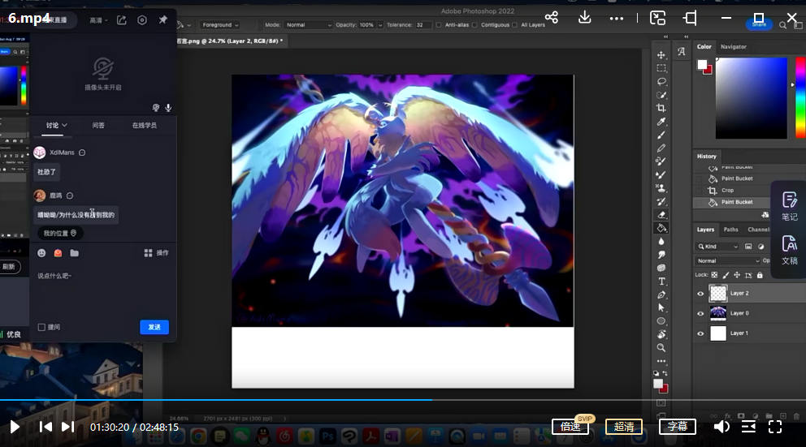Select the Type tool

[661, 281]
